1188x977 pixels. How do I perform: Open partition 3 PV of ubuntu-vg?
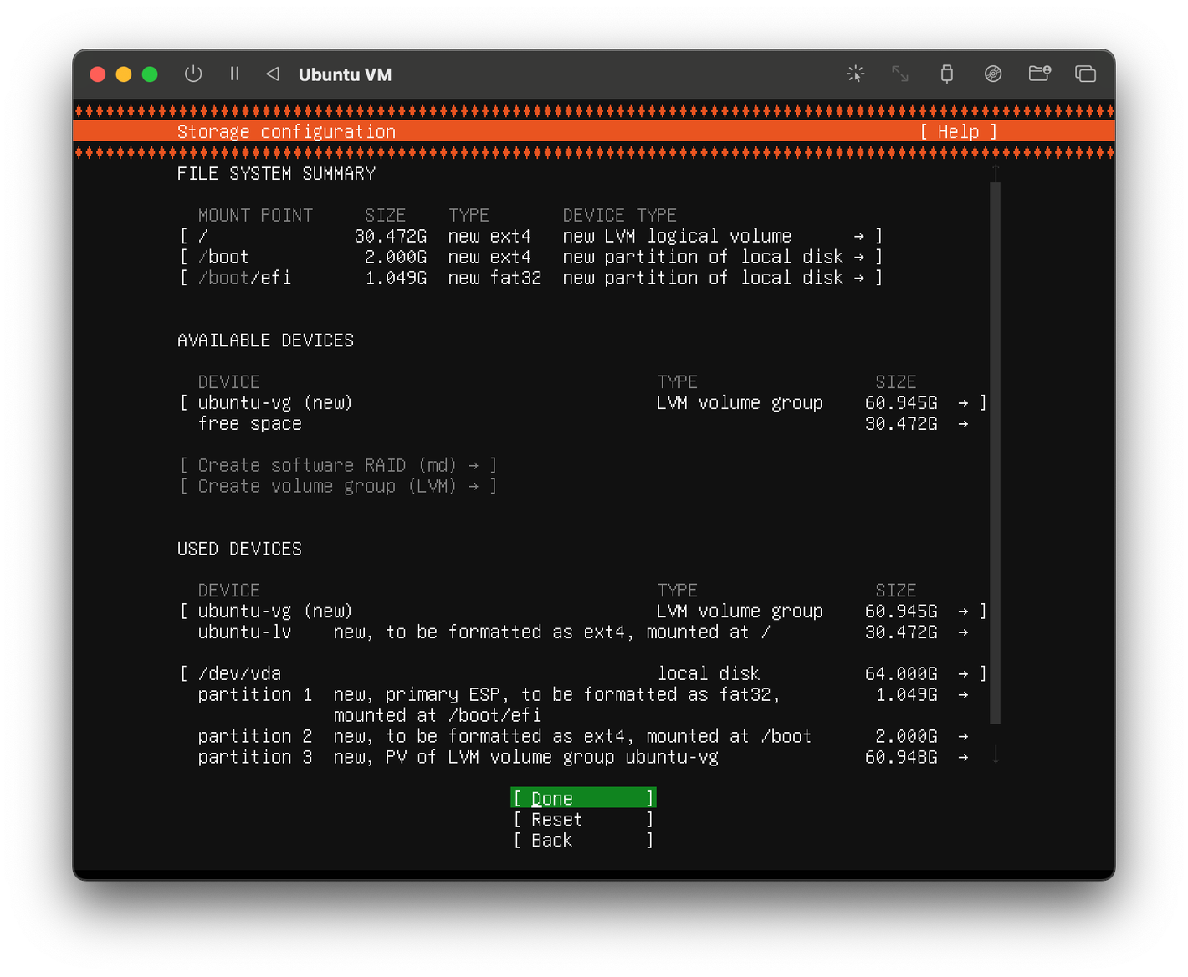(x=583, y=757)
